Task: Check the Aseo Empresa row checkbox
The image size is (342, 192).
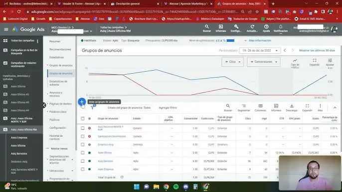Action: (x=82, y=169)
